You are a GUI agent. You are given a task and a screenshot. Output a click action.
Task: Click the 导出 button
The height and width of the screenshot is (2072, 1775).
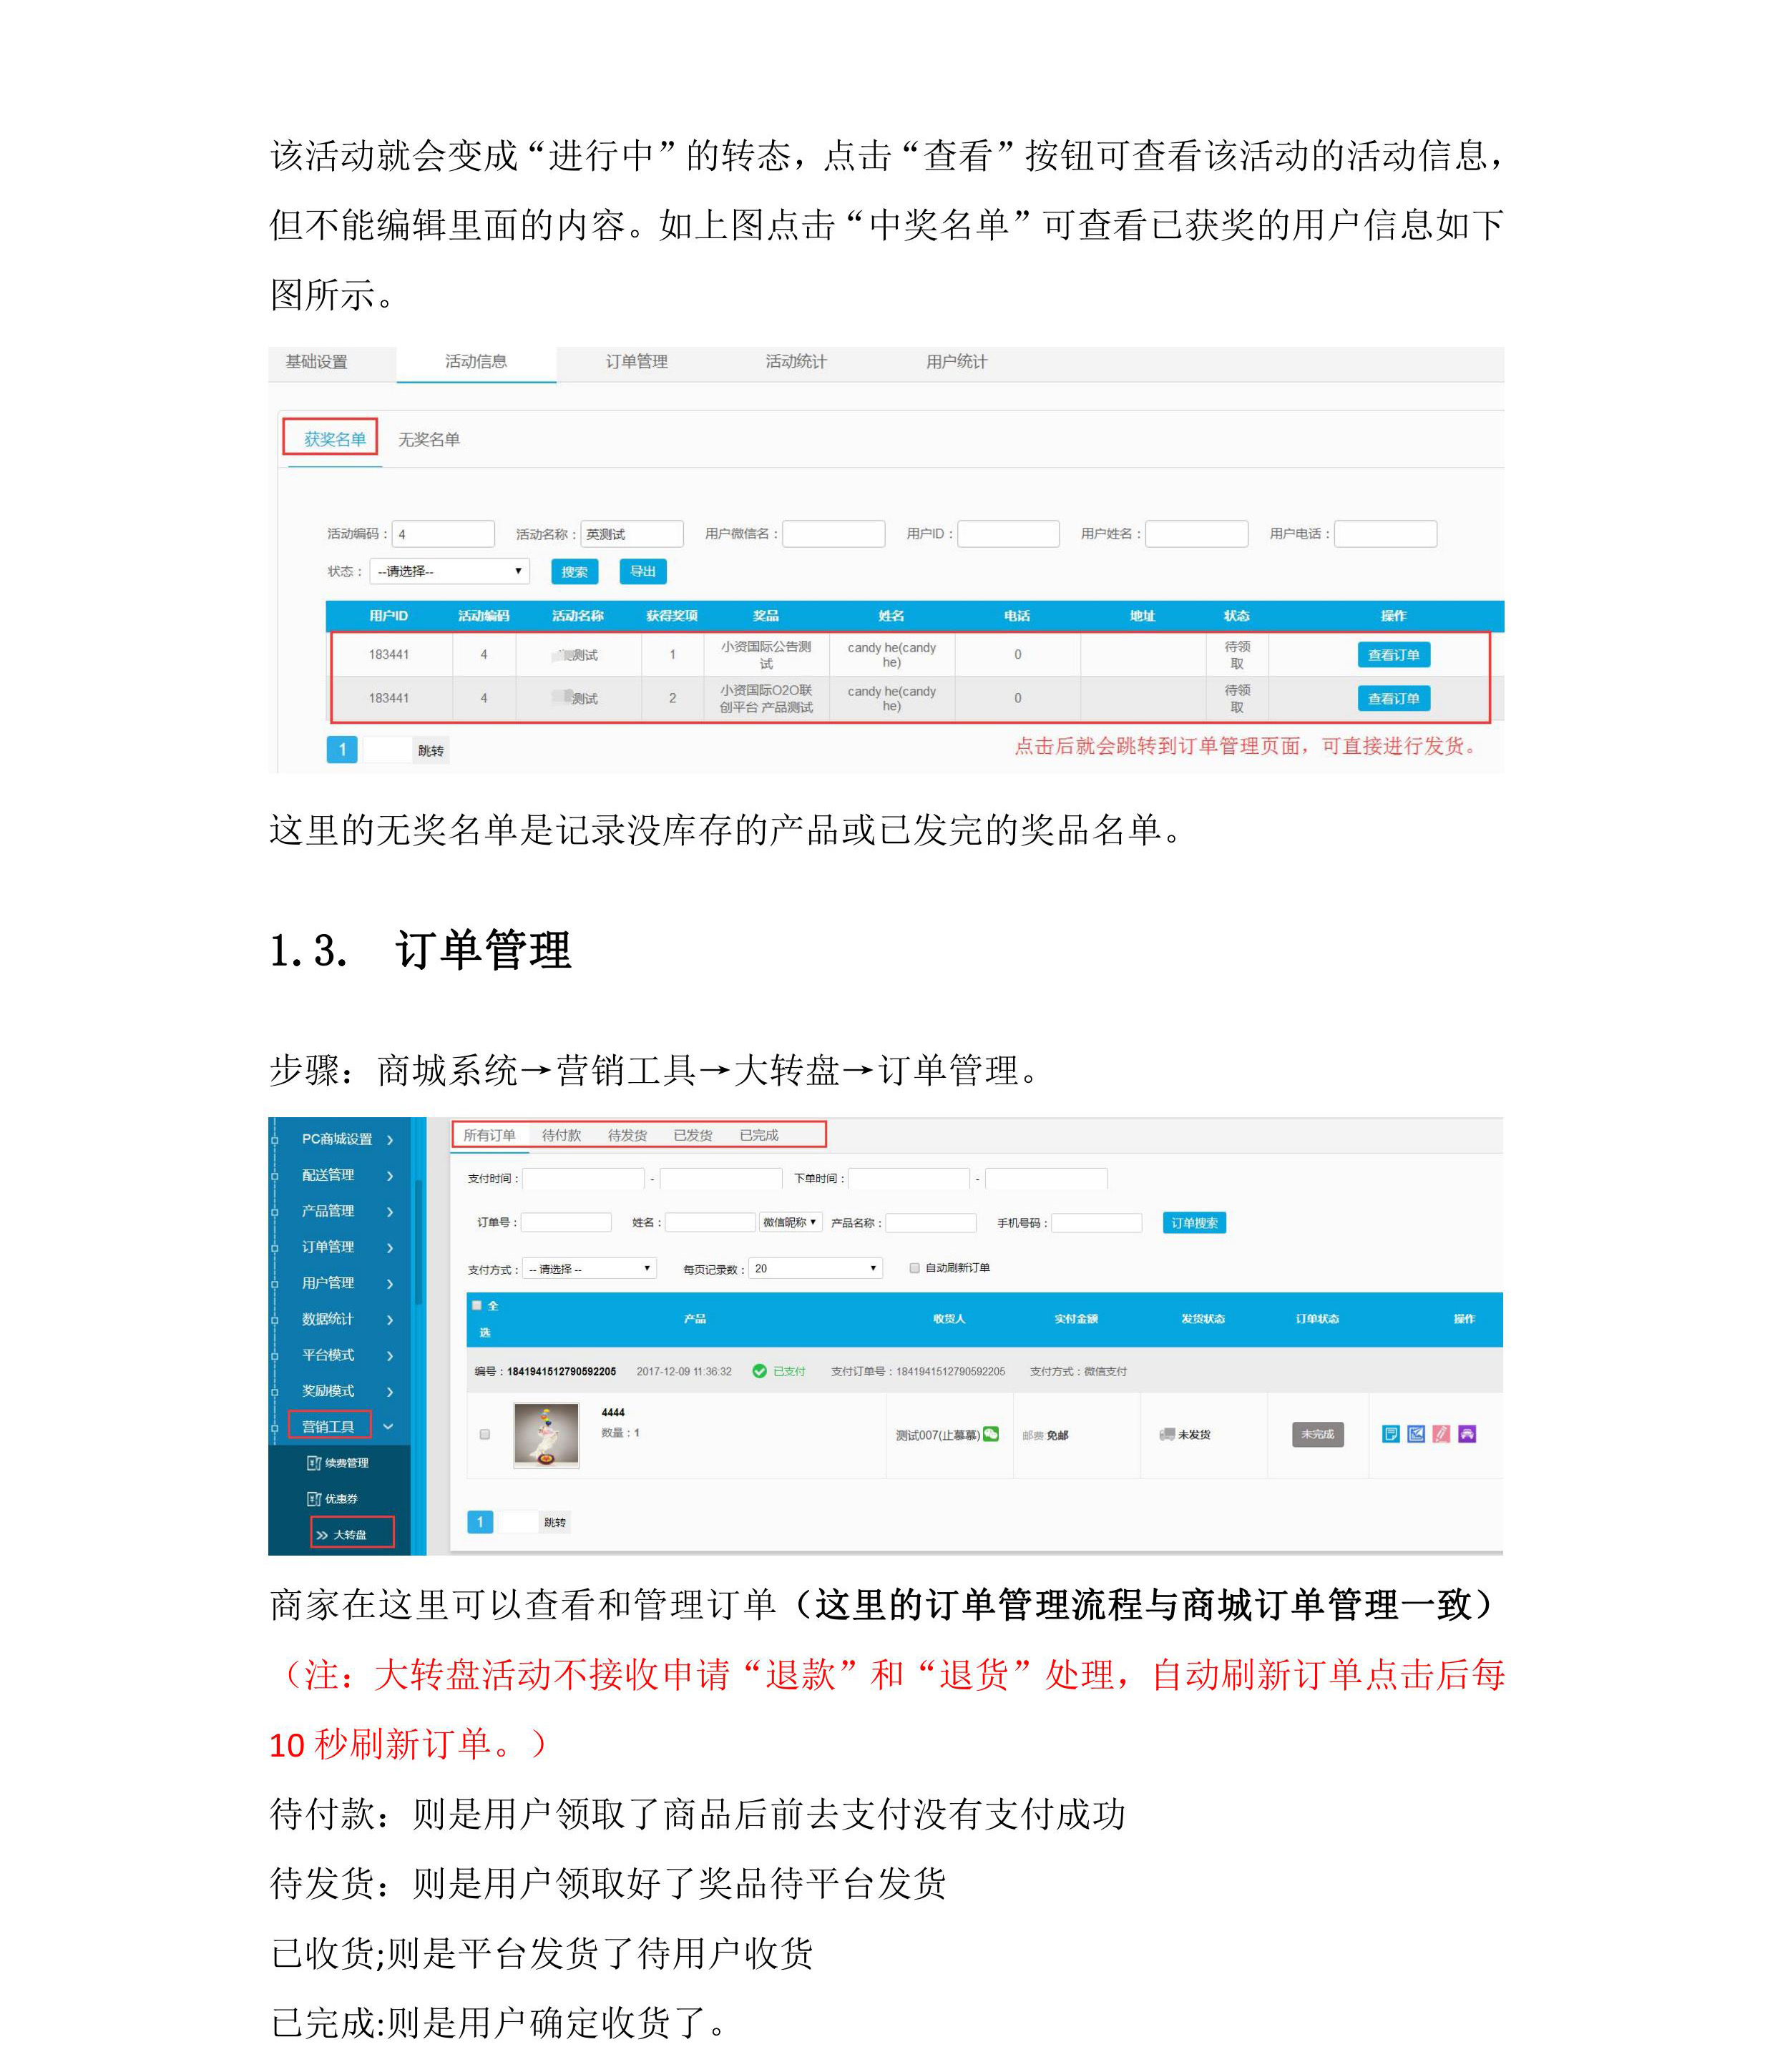click(x=643, y=572)
